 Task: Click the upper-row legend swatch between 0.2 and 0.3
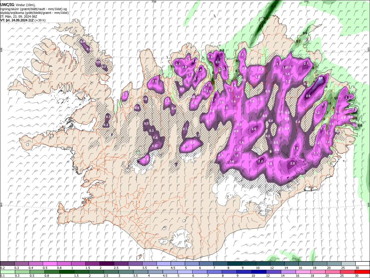pos(7,264)
